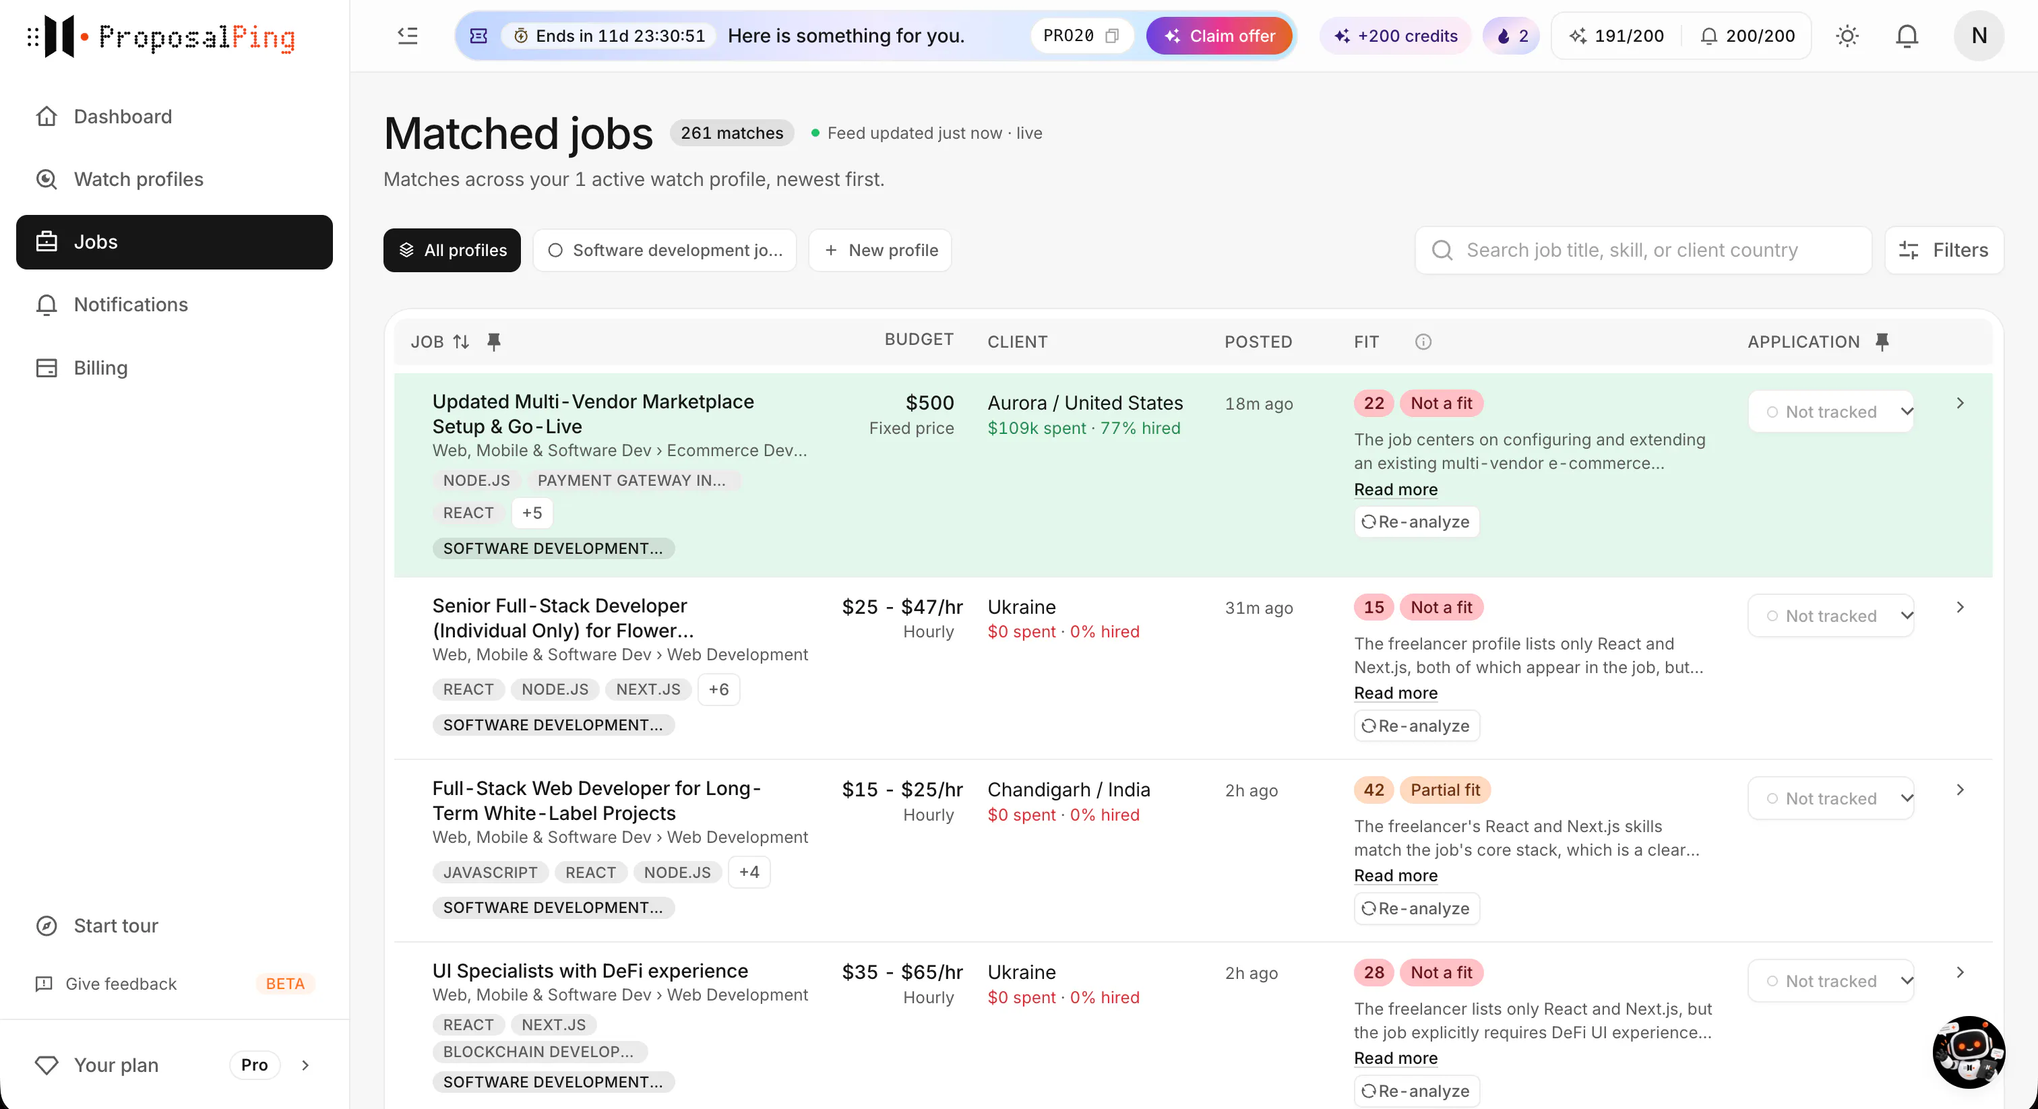
Task: Open Notifications in sidebar
Action: click(x=174, y=305)
